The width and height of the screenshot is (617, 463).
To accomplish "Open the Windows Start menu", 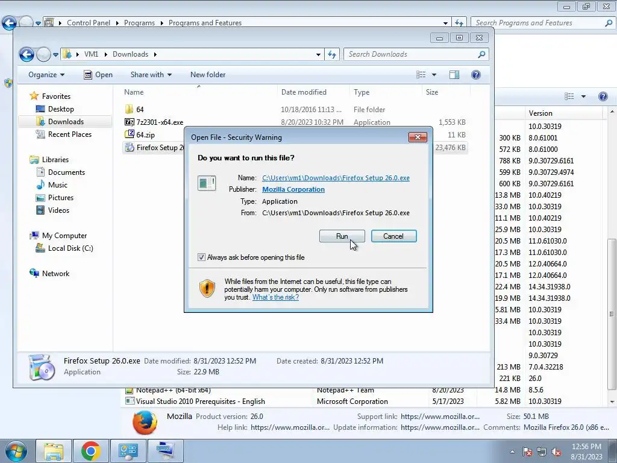I will tap(15, 451).
